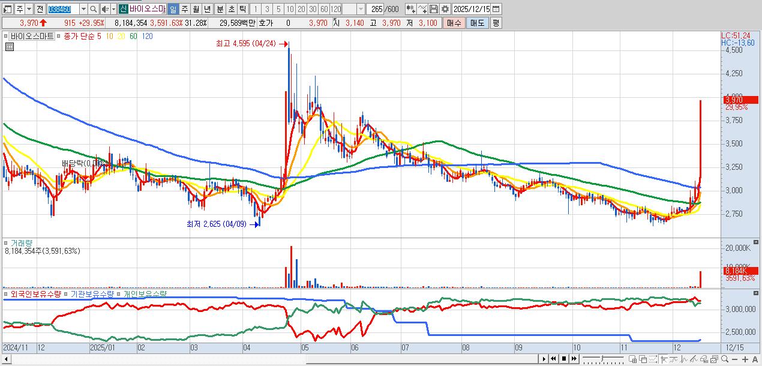The width and height of the screenshot is (762, 366).
Task: Click interval preset 30
Action: tap(313, 9)
